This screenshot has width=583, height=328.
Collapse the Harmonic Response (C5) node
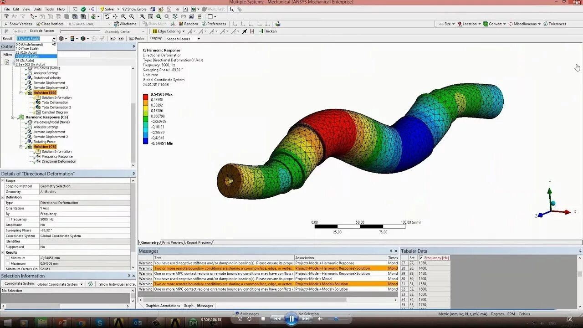pos(13,117)
